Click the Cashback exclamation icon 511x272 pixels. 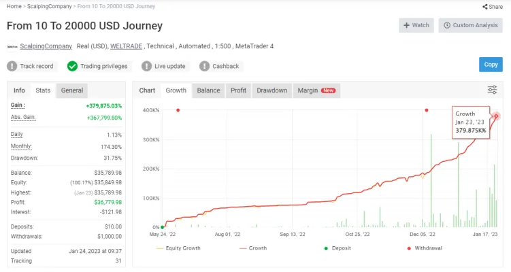click(204, 66)
